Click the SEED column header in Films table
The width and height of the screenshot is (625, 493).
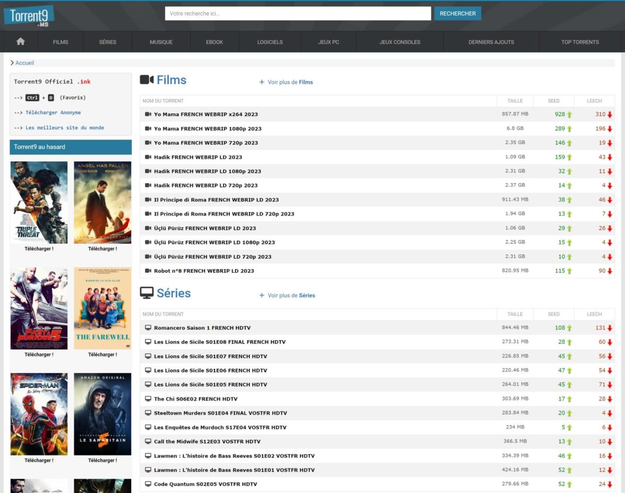[x=554, y=101]
